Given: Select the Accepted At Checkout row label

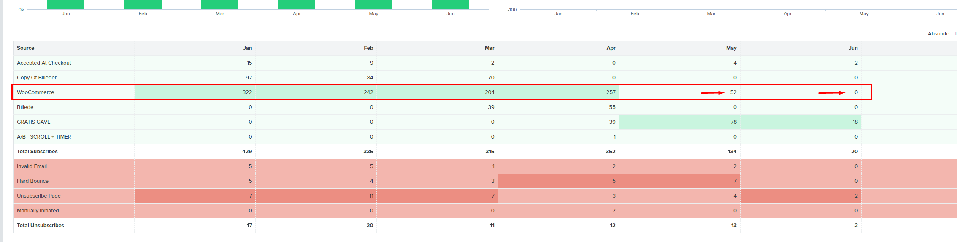Looking at the screenshot, I should pos(44,63).
